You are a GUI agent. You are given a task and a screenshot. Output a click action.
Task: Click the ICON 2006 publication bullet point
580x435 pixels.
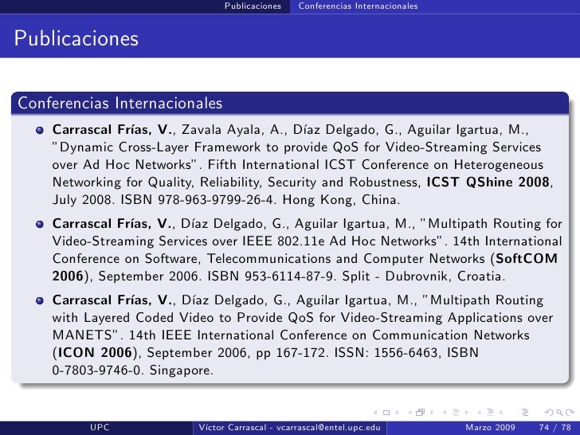pyautogui.click(x=40, y=300)
